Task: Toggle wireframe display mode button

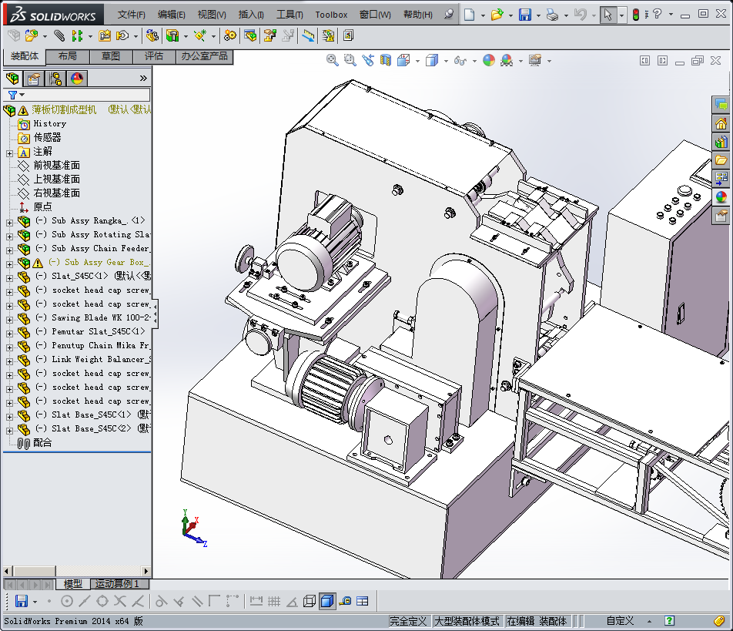Action: [310, 601]
